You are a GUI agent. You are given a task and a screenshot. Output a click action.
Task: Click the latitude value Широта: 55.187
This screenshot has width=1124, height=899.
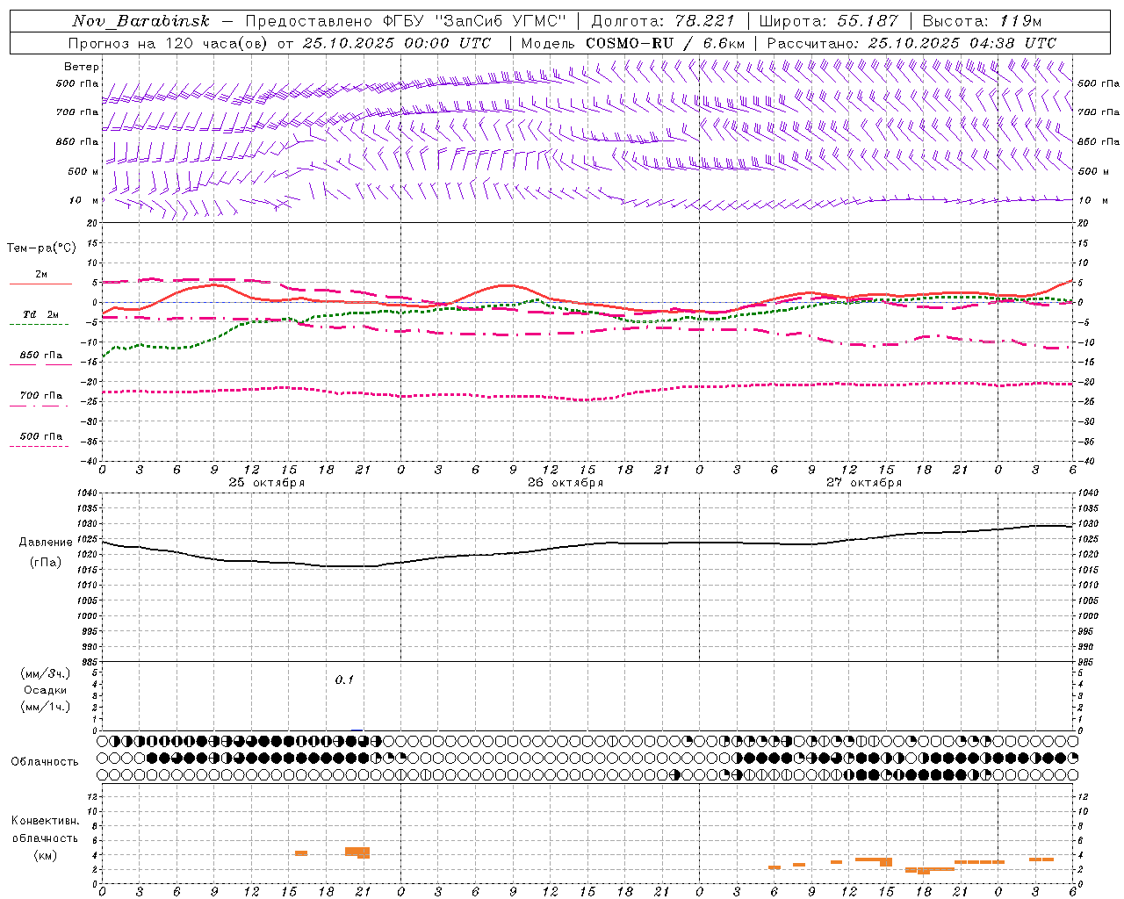coord(829,21)
